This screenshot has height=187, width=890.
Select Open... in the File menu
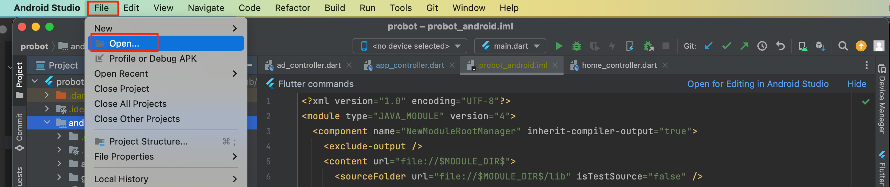pos(124,43)
